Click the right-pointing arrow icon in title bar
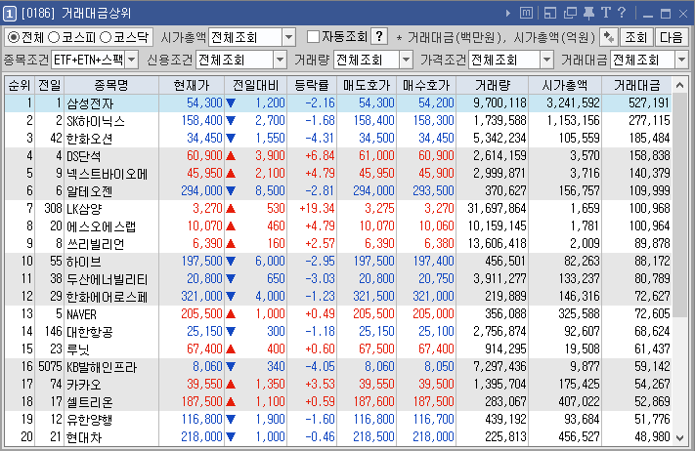 tap(508, 14)
